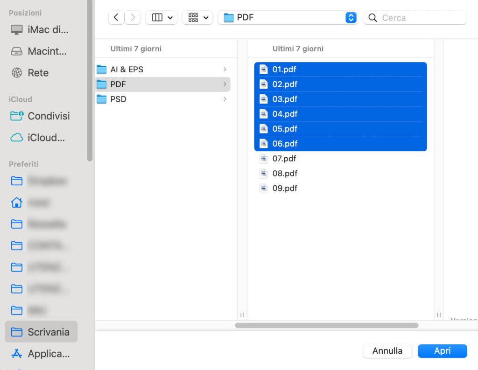Open the PDF folder location popup

288,17
